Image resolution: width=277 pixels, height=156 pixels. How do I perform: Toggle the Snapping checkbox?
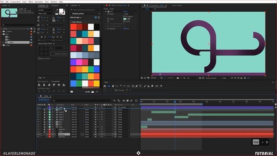(x=116, y=90)
